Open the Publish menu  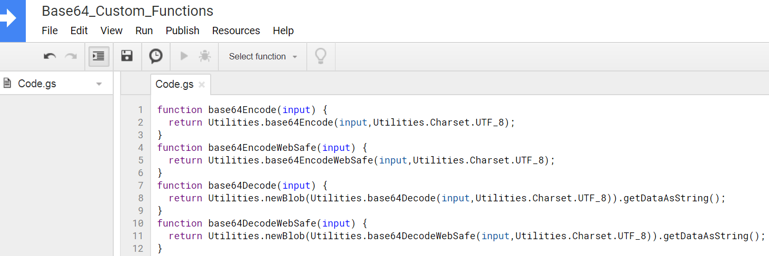click(x=182, y=30)
